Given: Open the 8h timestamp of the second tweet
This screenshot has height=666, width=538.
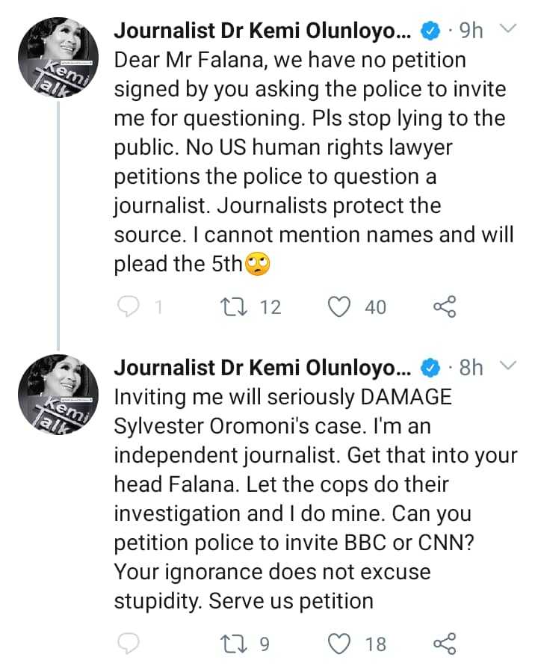Looking at the screenshot, I should point(471,368).
